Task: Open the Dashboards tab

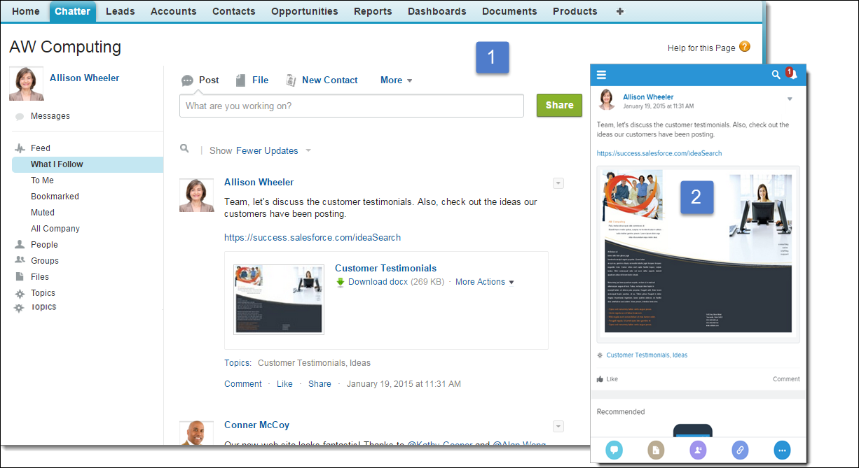Action: coord(437,11)
